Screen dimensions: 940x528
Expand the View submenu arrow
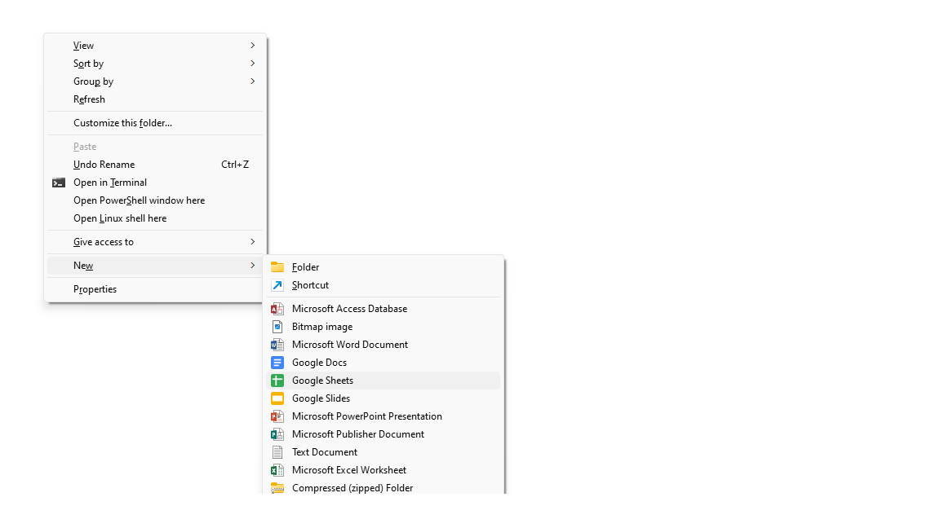[x=253, y=45]
